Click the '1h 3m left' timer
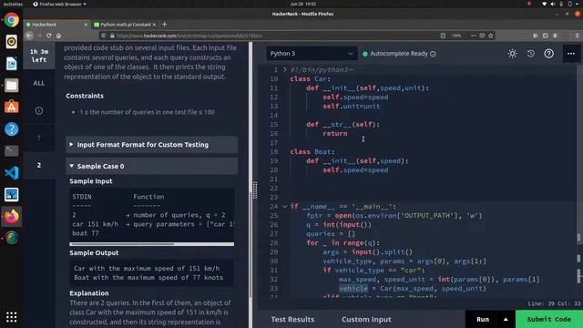This screenshot has height=328, width=583. pyautogui.click(x=38, y=56)
